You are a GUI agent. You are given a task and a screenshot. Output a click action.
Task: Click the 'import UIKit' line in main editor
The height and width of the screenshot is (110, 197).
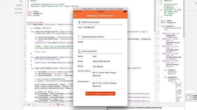pos(33,12)
